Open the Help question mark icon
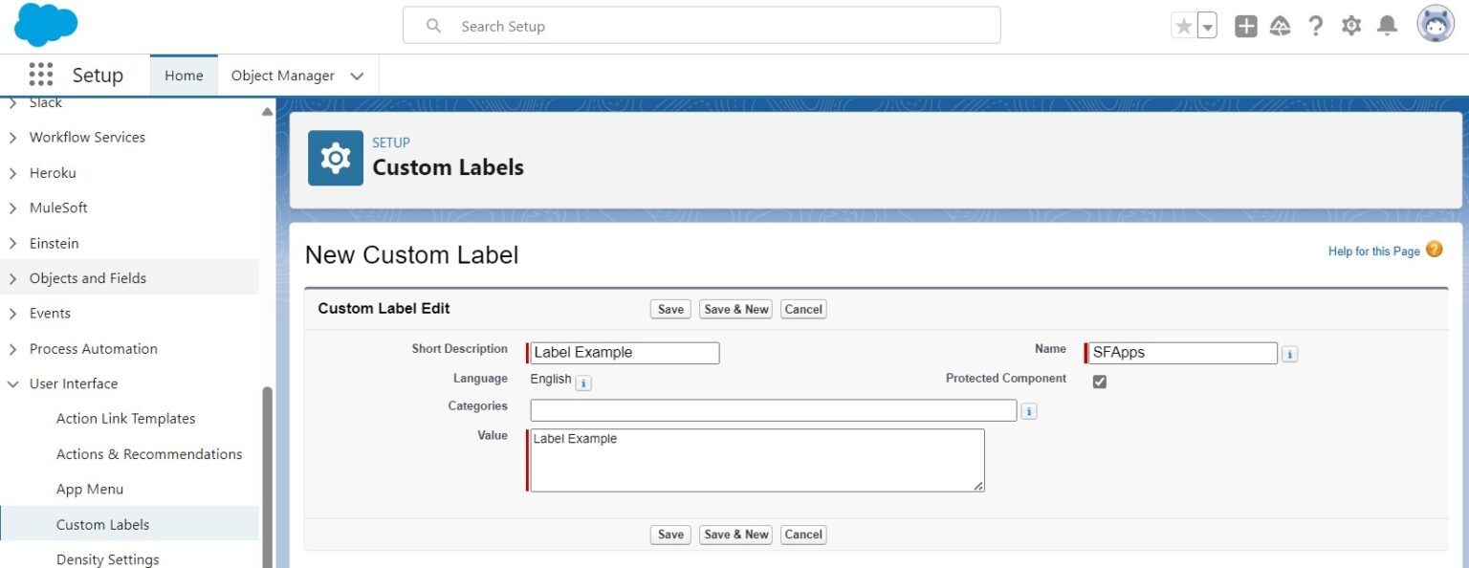This screenshot has width=1469, height=568. (1316, 27)
